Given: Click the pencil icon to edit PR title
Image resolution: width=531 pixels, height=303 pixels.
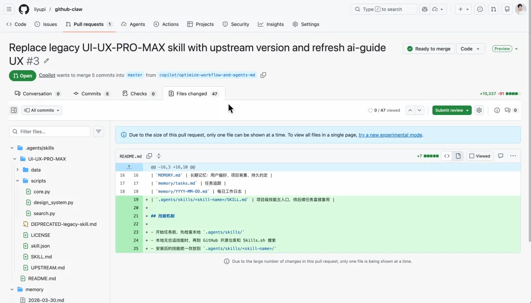Looking at the screenshot, I should pyautogui.click(x=47, y=61).
